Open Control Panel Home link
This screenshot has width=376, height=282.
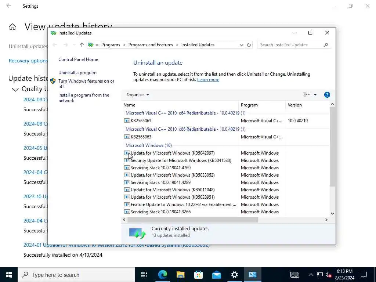coord(78,59)
